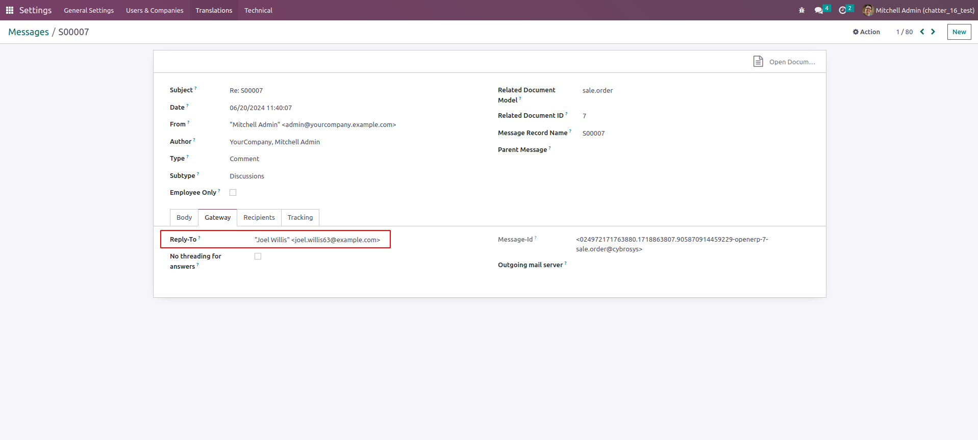Open the Tracking tab
The image size is (978, 440).
pyautogui.click(x=300, y=218)
